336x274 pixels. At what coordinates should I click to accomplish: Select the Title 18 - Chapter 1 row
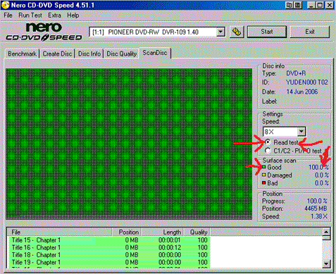click(109, 255)
